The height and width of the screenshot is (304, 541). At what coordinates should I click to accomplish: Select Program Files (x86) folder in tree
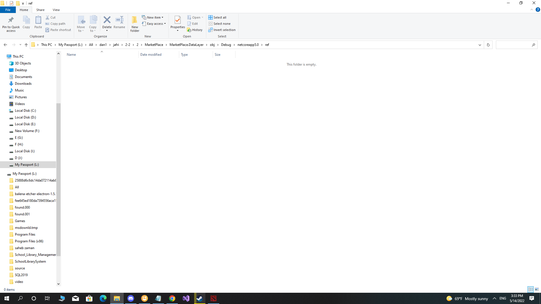pyautogui.click(x=29, y=241)
